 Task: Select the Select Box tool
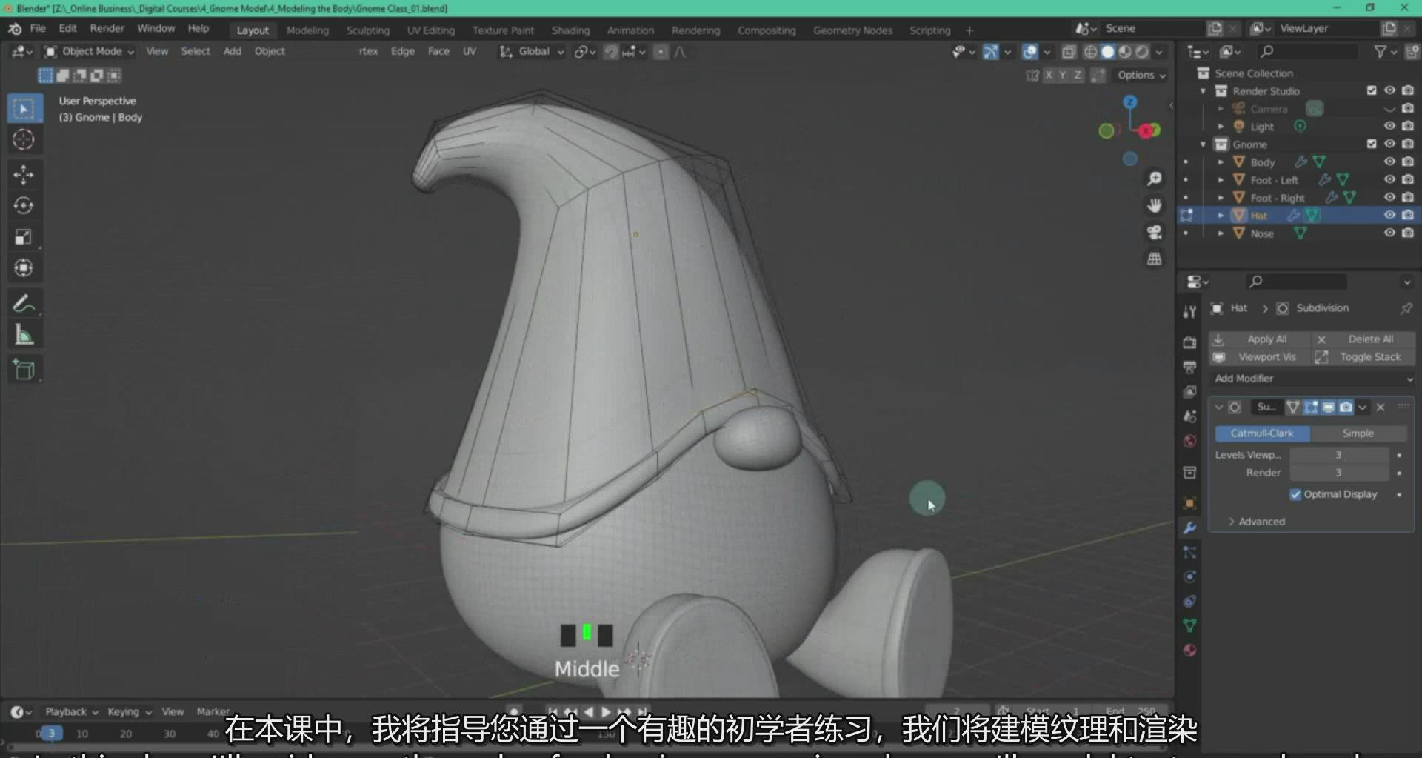[x=24, y=109]
